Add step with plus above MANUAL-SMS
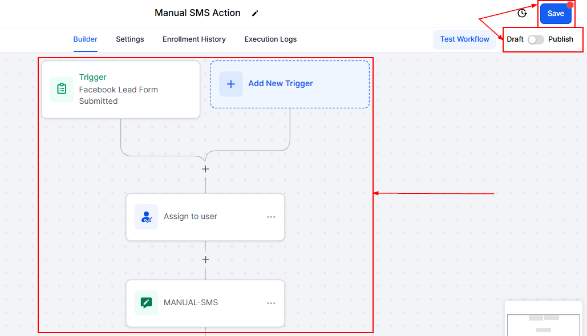 pyautogui.click(x=205, y=260)
